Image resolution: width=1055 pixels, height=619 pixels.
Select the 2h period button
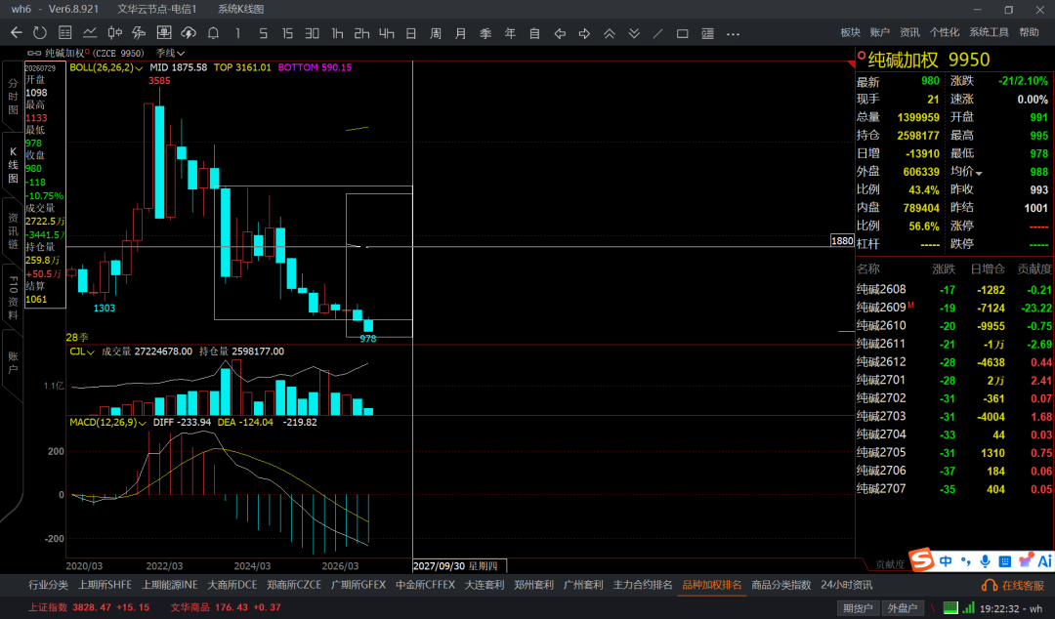click(362, 33)
